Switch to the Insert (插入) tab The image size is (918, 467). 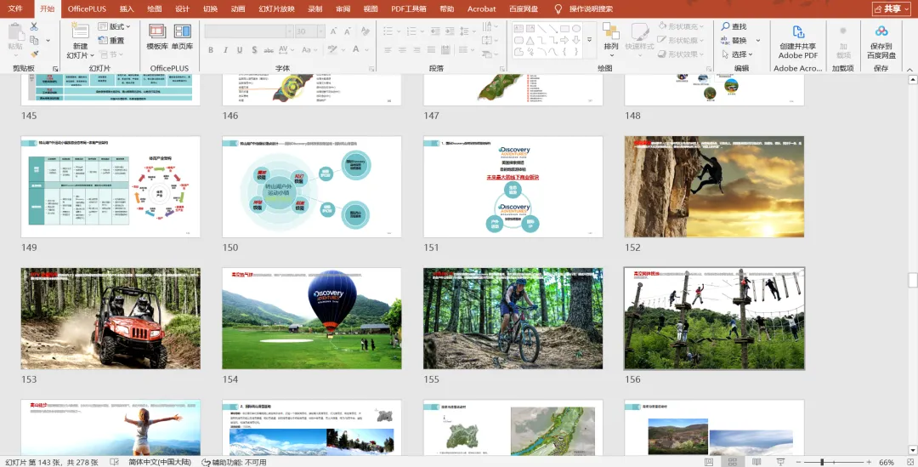pyautogui.click(x=127, y=9)
